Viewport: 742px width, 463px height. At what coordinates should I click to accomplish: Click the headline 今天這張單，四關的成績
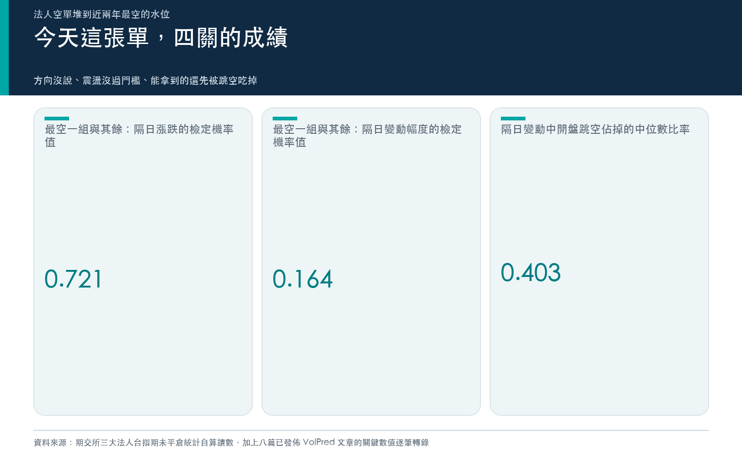tap(161, 38)
